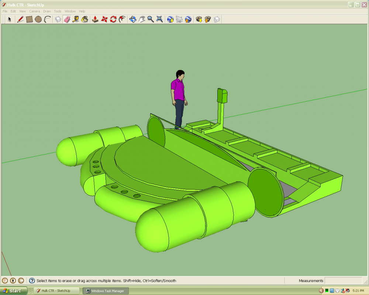This screenshot has width=369, height=295.
Task: Click the help question mark in status bar
Action: click(32, 281)
